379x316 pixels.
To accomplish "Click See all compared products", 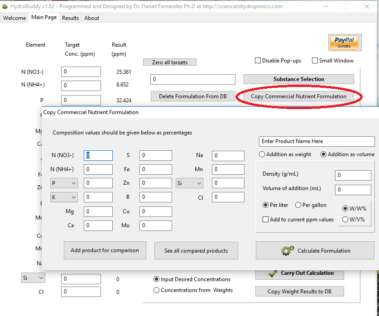I will [x=196, y=250].
